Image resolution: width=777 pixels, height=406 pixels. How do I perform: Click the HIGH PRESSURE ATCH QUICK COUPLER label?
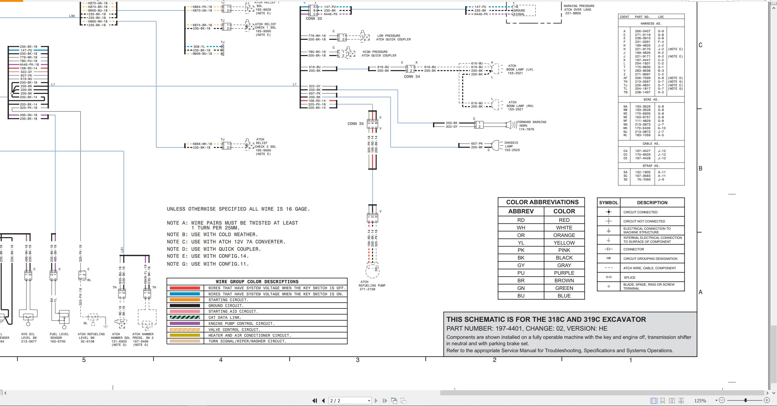coord(379,53)
